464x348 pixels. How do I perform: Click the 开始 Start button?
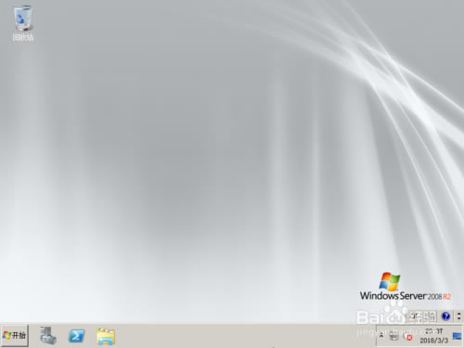point(15,335)
